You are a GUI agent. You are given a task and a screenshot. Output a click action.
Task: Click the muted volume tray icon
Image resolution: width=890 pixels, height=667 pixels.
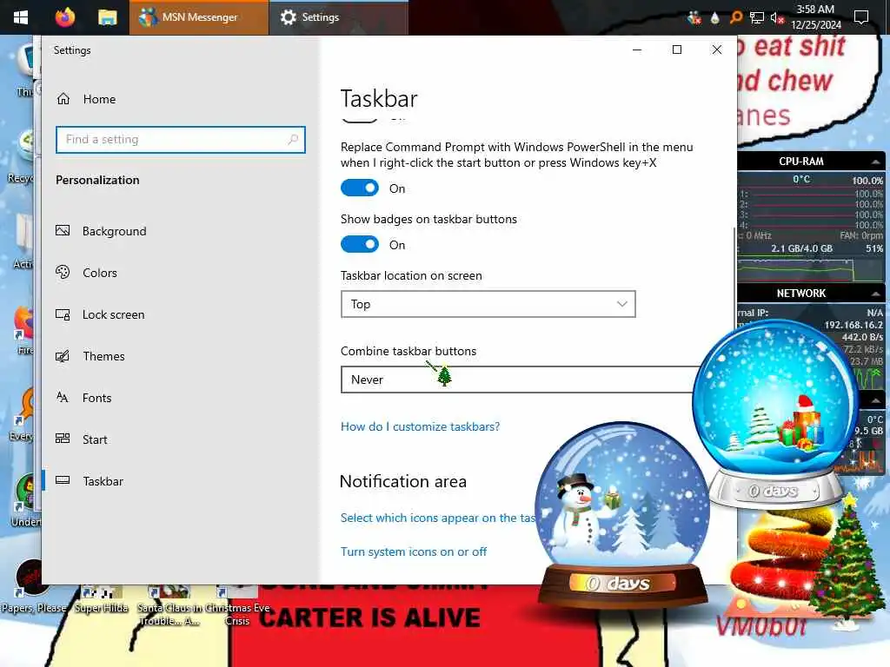click(777, 18)
